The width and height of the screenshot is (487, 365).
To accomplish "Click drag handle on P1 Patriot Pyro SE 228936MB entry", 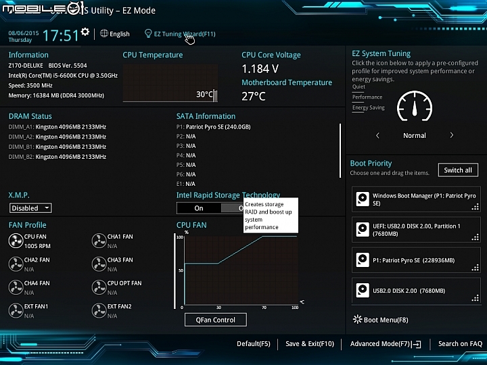I will 476,268.
